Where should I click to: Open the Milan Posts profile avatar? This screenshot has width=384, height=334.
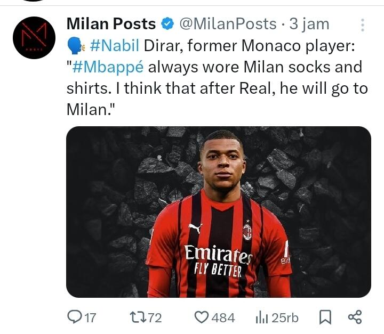pyautogui.click(x=34, y=37)
